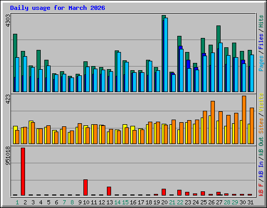Click the 'Sites' legend label

tap(261, 126)
